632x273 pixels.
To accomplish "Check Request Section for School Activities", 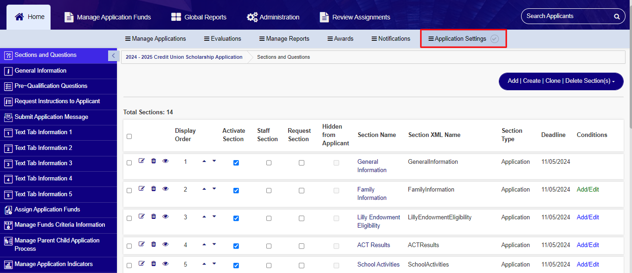I will coord(301,266).
